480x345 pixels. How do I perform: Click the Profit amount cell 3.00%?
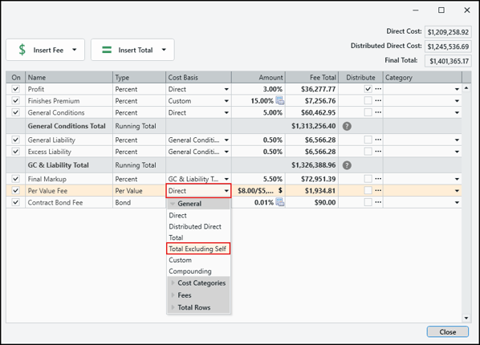[x=258, y=89]
